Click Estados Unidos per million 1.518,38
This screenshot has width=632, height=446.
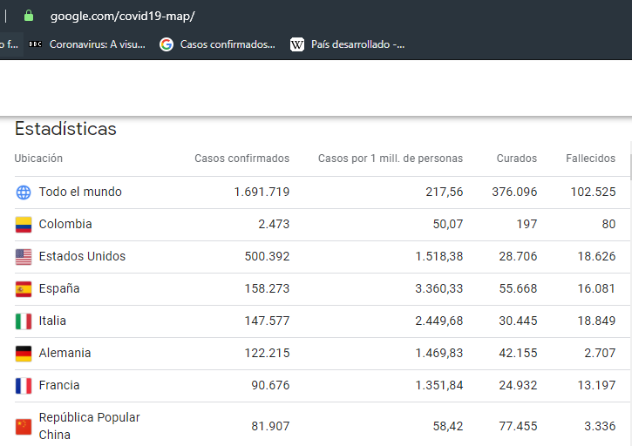click(x=439, y=256)
